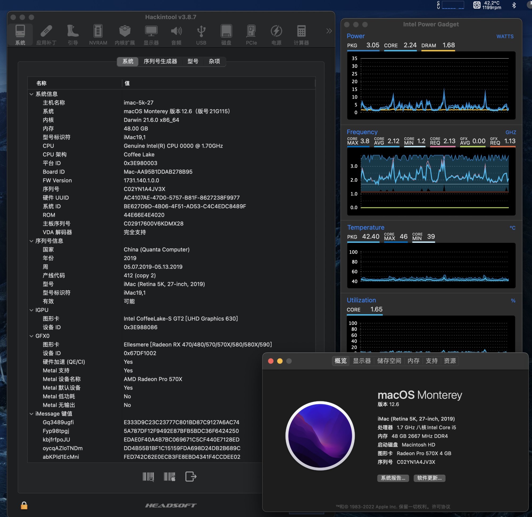The width and height of the screenshot is (532, 517).
Task: Collapse the 系统信息 tree group
Action: pyautogui.click(x=31, y=94)
